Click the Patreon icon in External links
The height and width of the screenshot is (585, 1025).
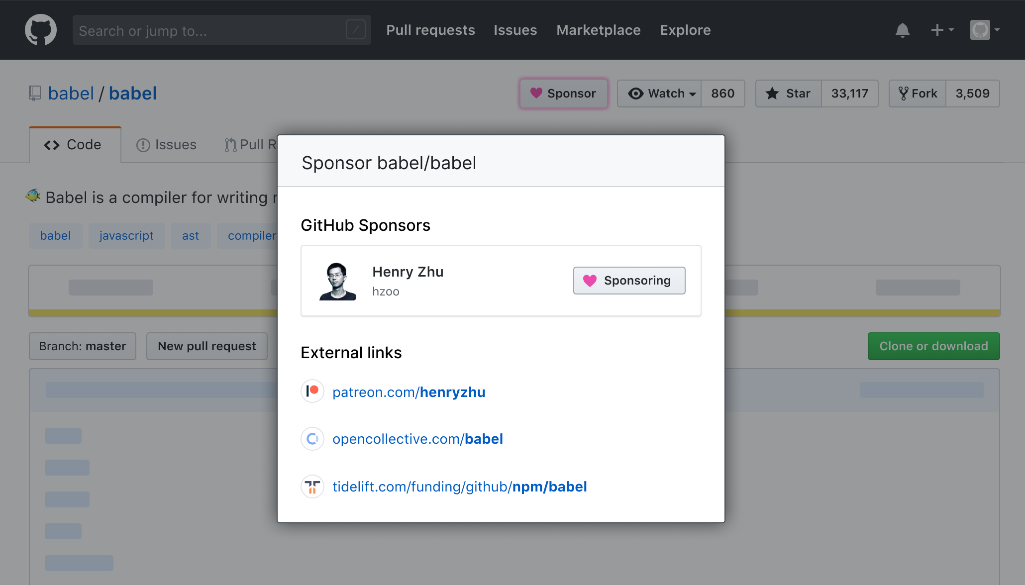tap(312, 391)
